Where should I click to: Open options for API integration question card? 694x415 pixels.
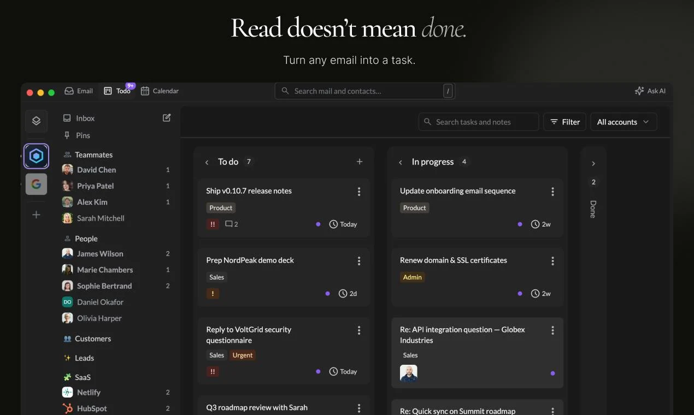click(x=552, y=330)
